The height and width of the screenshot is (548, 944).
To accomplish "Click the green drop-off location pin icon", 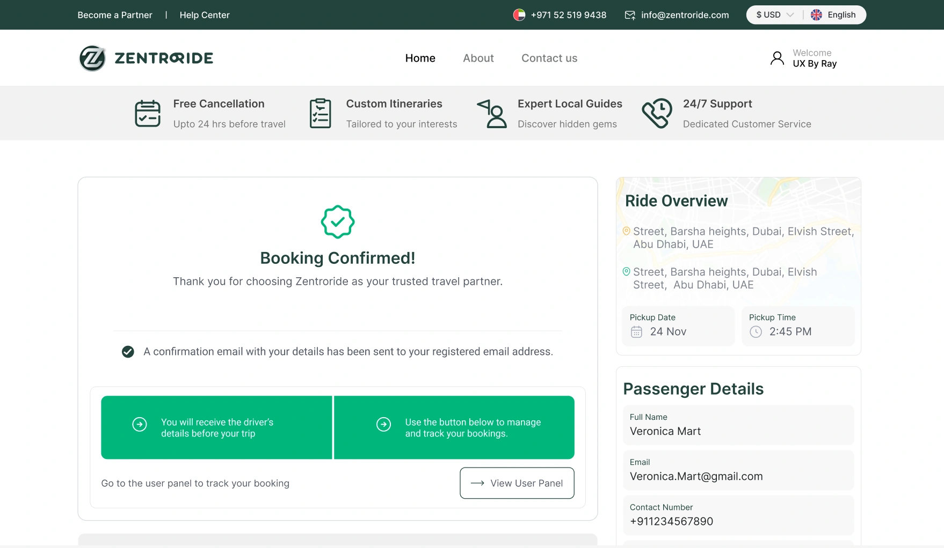I will click(x=626, y=272).
